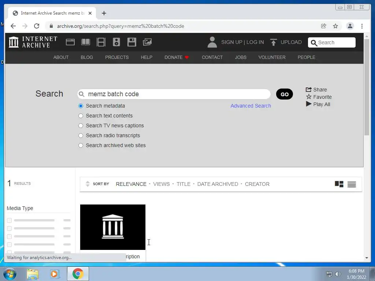Open the JOBS menu item
This screenshot has height=281, width=375.
pos(241,57)
